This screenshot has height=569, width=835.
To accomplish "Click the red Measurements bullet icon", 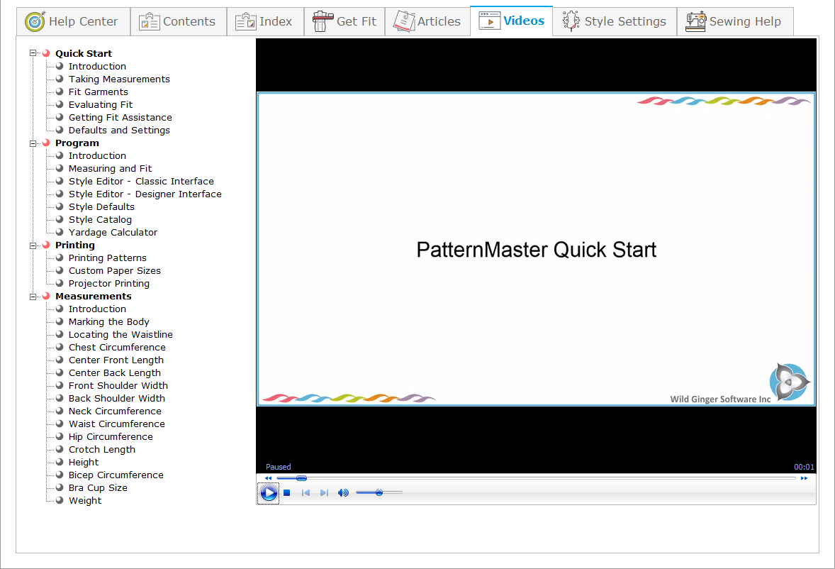I will (x=46, y=297).
